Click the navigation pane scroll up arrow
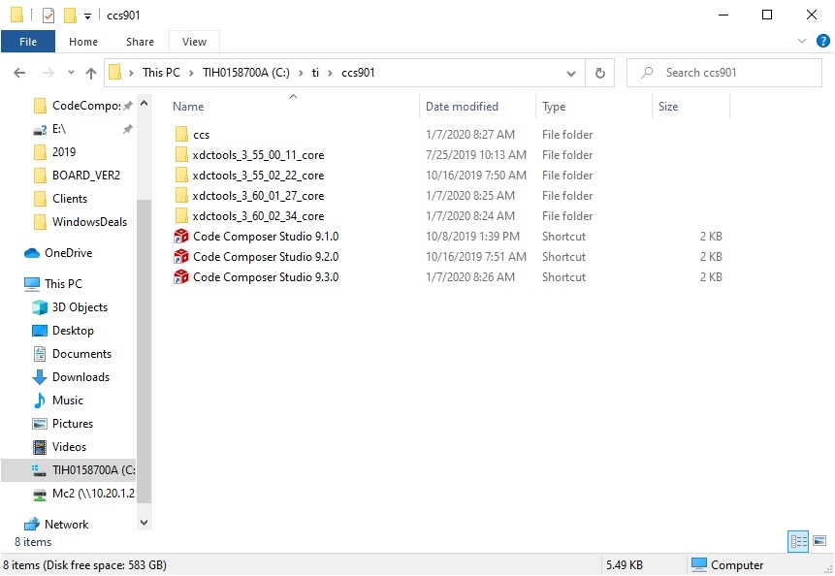The height and width of the screenshot is (576, 835). [x=144, y=104]
